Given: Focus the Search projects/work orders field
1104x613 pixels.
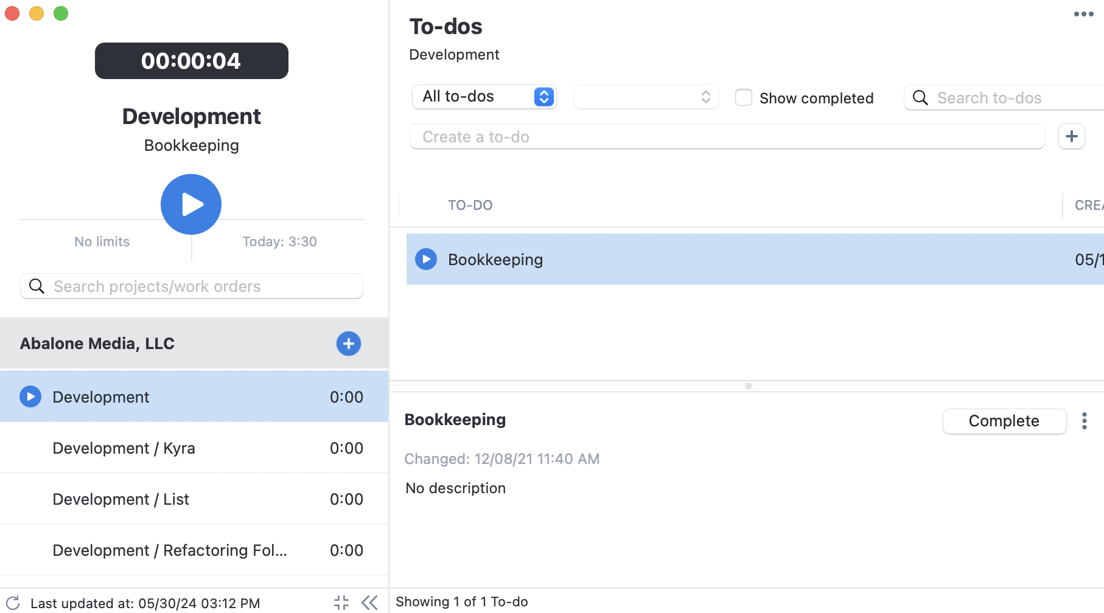Looking at the screenshot, I should click(x=192, y=286).
